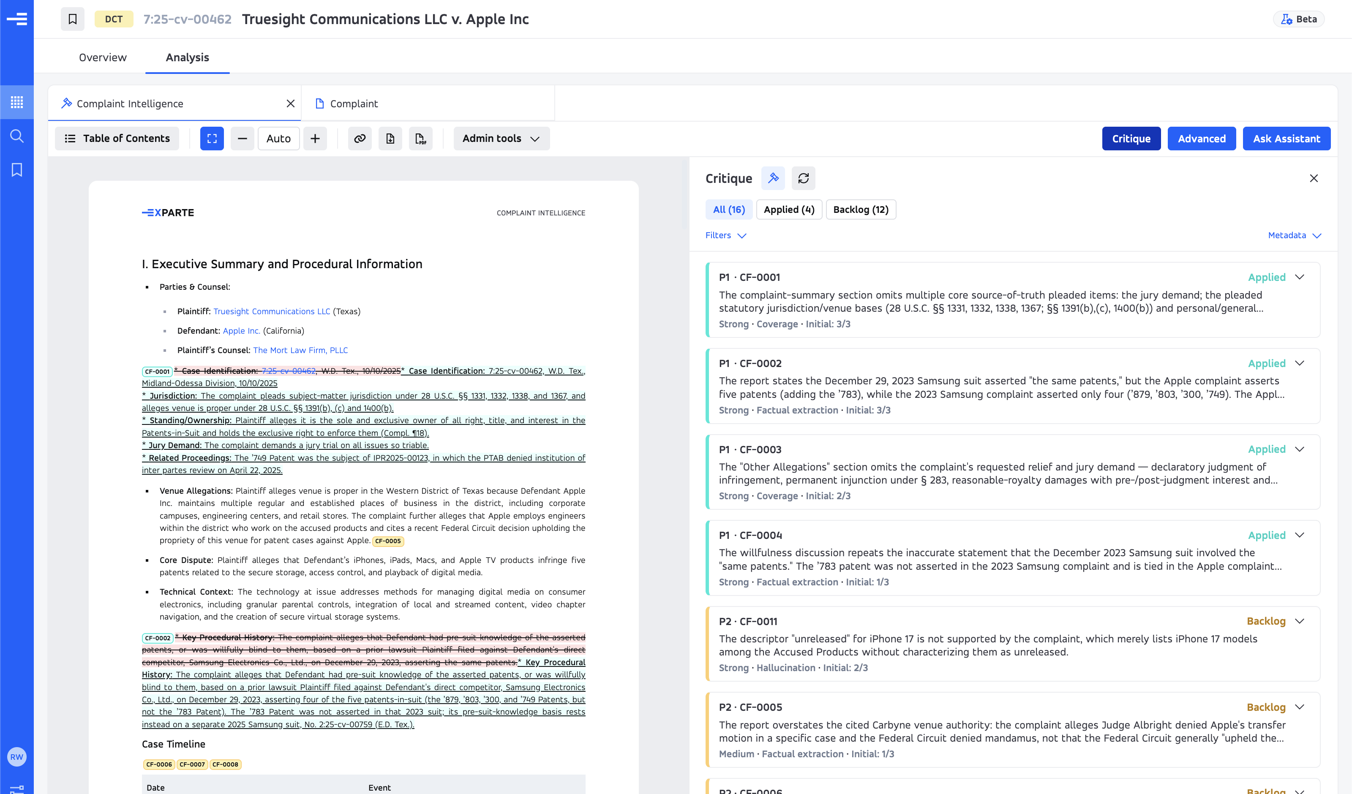
Task: Click the CF-0001 marker in document
Action: pos(157,371)
